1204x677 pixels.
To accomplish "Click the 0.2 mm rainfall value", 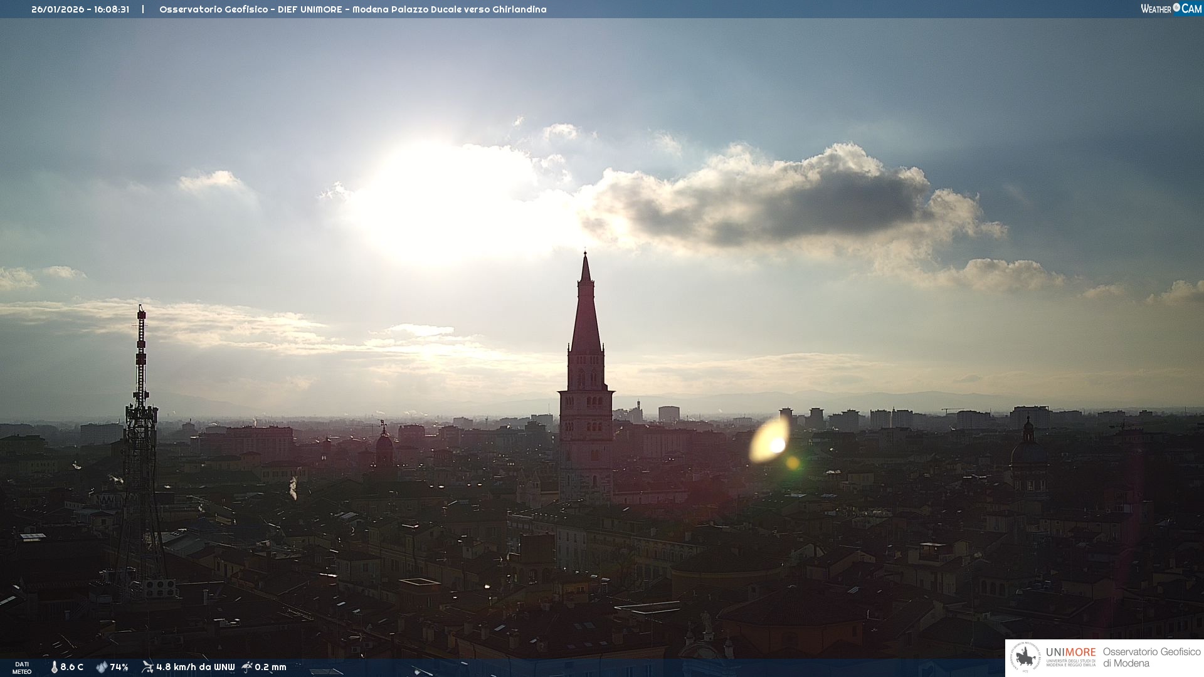I will coord(270,667).
